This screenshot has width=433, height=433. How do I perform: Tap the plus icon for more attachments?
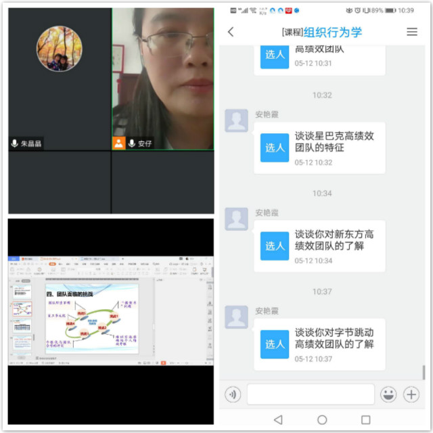point(411,394)
